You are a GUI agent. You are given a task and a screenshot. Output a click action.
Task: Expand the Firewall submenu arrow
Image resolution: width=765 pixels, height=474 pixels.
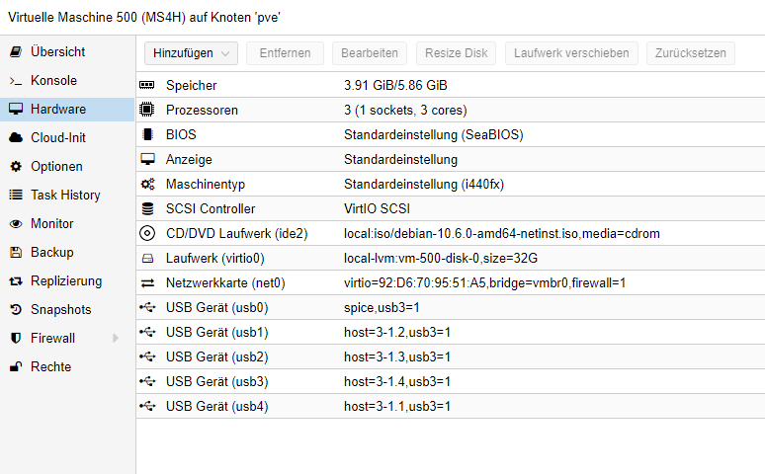tap(116, 339)
